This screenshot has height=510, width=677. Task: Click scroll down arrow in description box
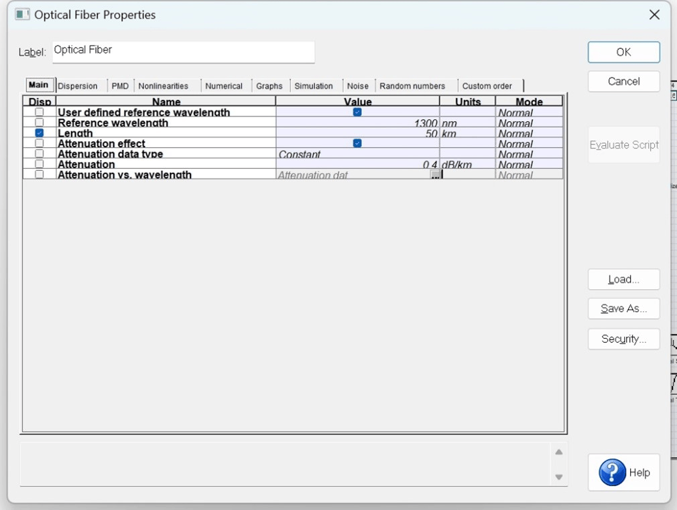[x=559, y=477]
